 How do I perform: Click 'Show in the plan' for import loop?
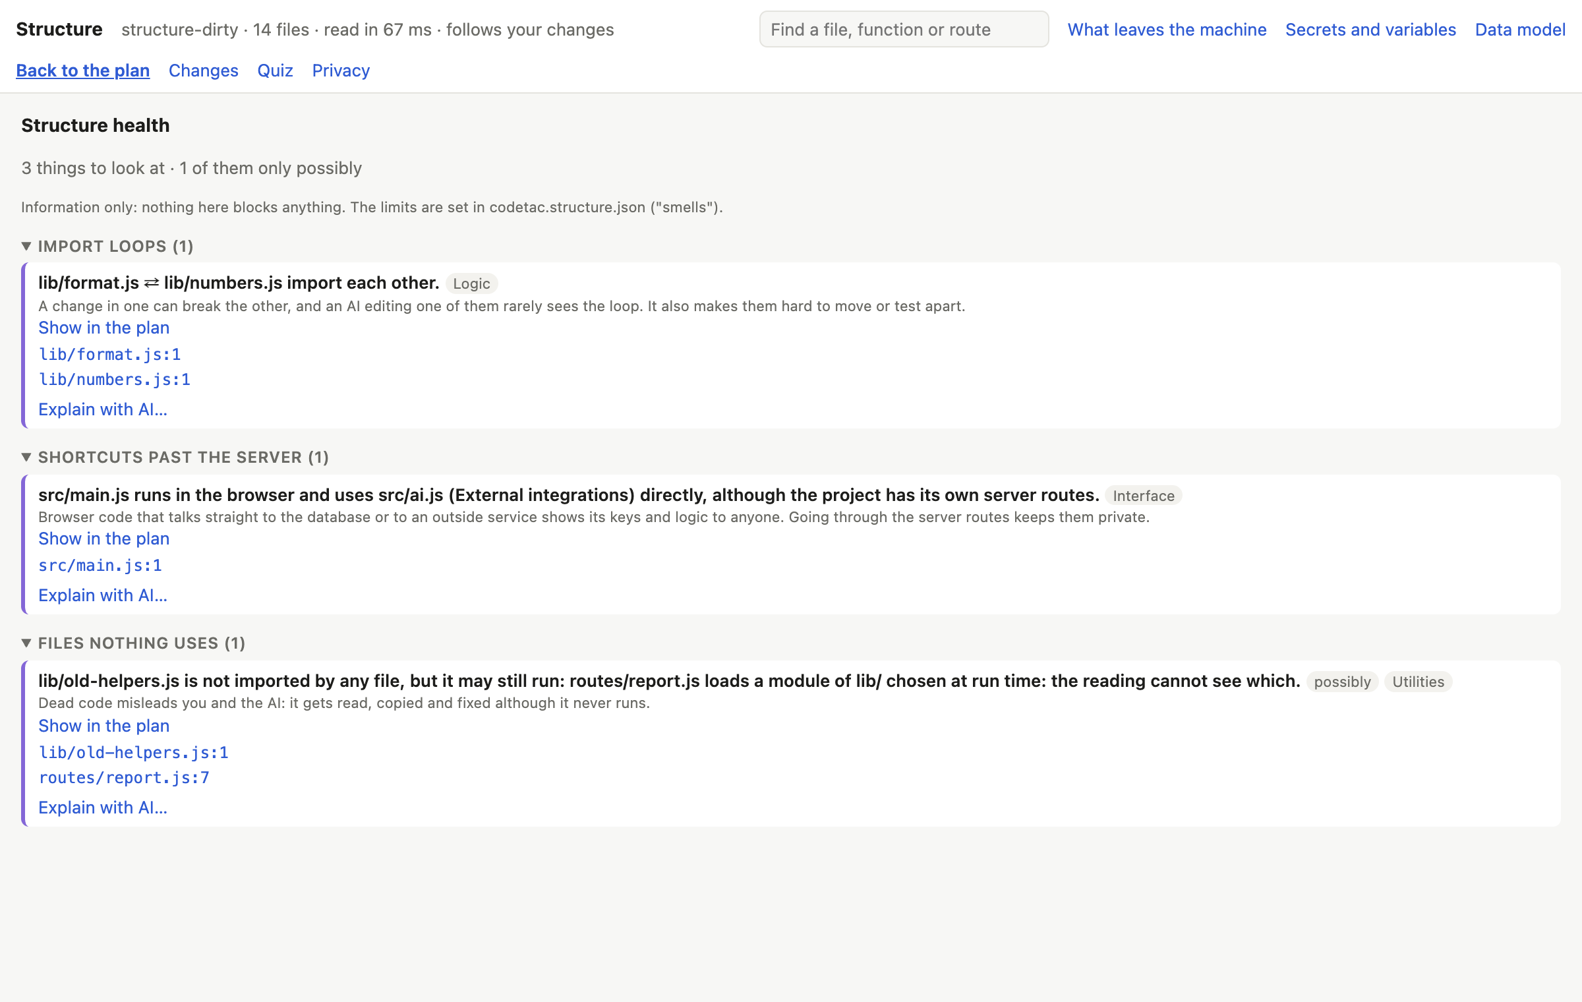pos(104,328)
